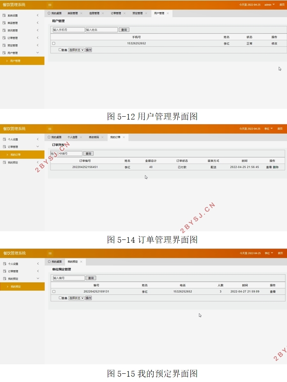Click home icon of 我的桌面 in reservation screenshot
This screenshot has width=287, height=382.
(49, 262)
